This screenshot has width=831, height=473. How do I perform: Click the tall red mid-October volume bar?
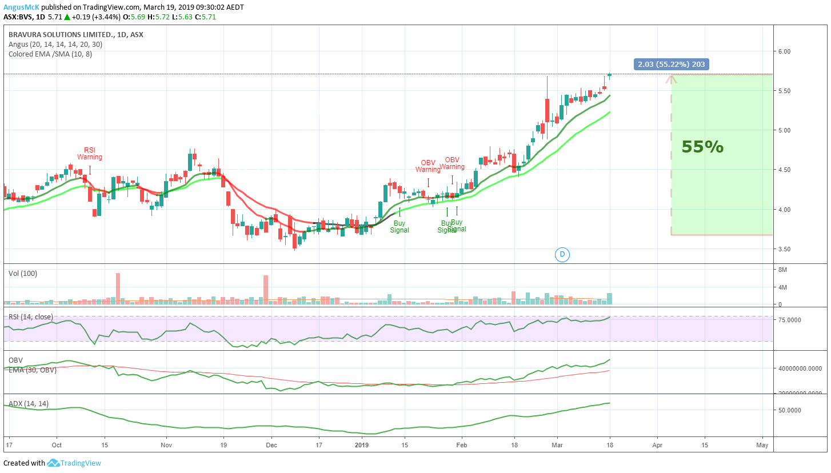118,288
